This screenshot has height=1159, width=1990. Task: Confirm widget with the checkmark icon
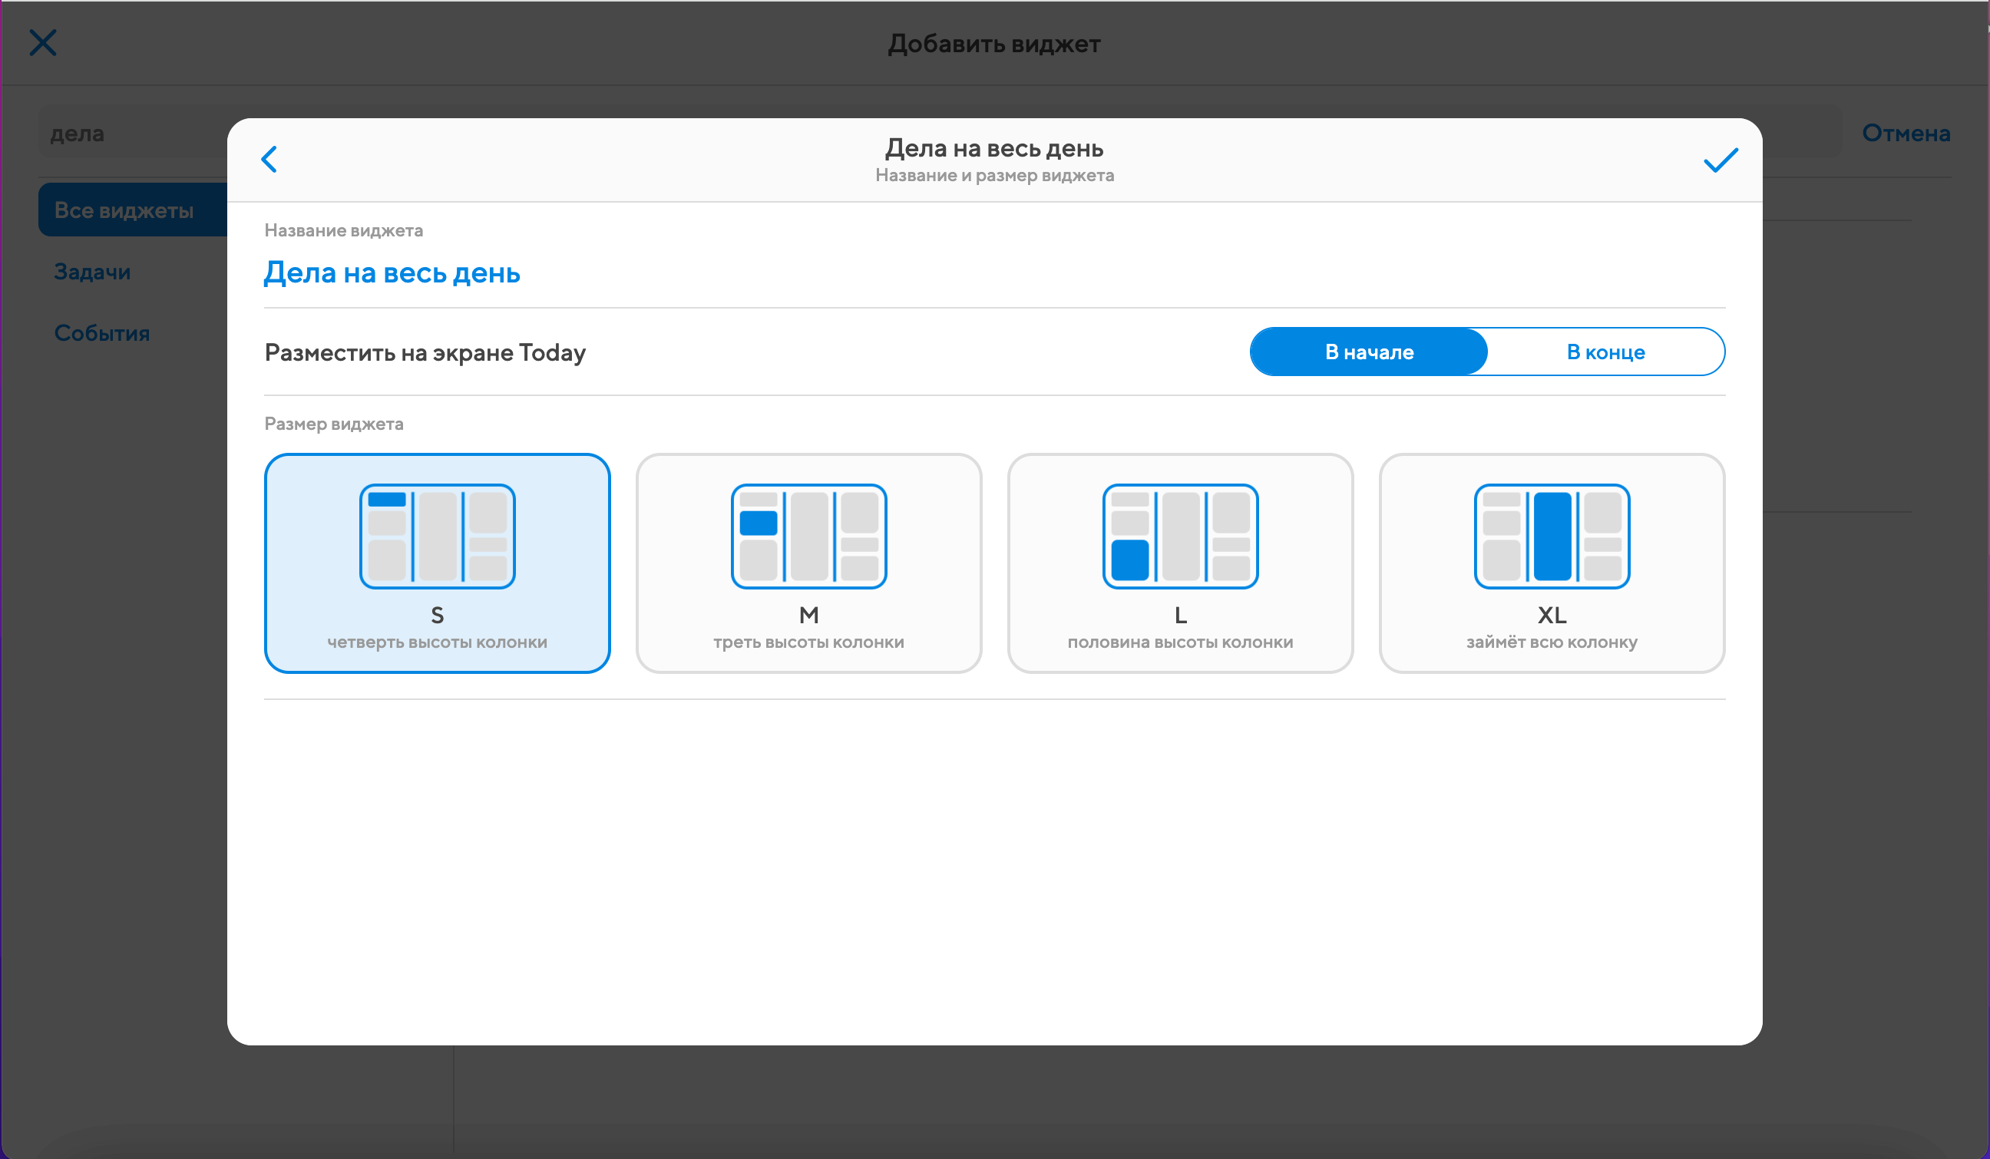[1720, 160]
